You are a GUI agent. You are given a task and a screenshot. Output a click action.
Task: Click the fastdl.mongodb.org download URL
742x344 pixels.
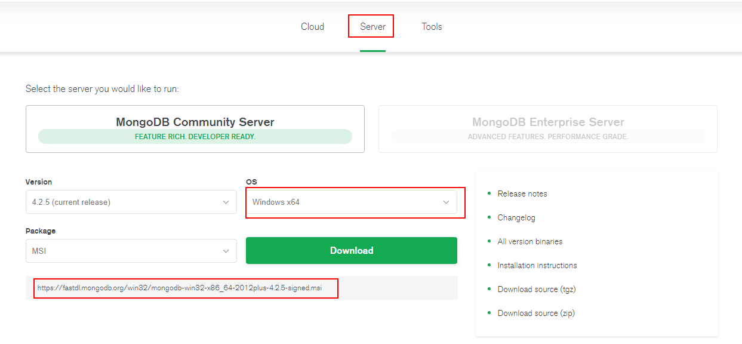point(179,288)
